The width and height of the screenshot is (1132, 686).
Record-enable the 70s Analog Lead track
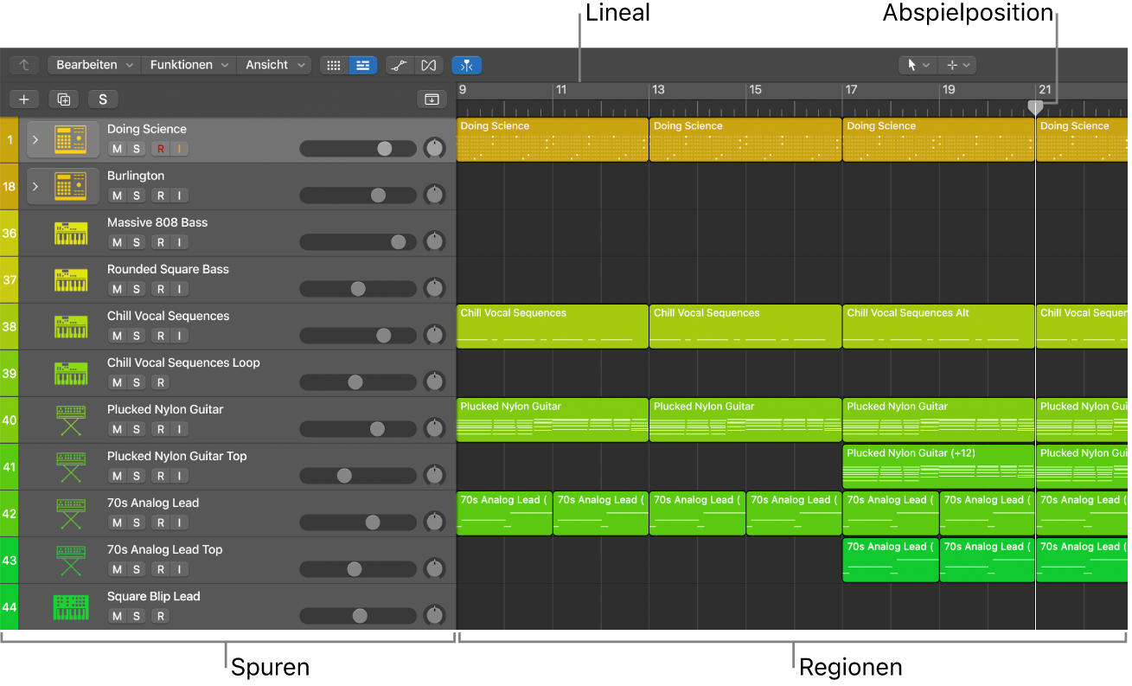tap(161, 523)
